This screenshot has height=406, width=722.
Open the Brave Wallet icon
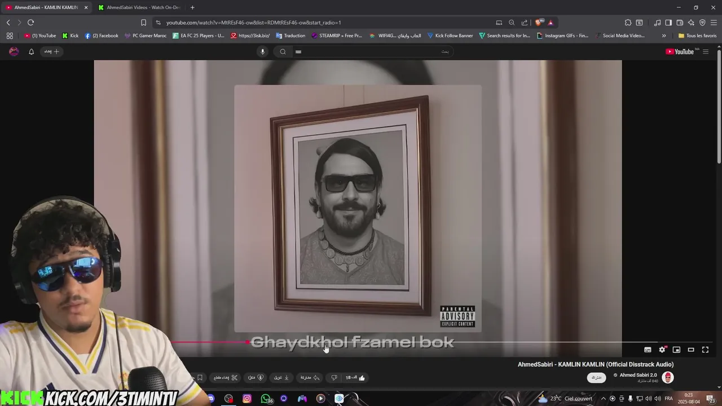pos(680,23)
